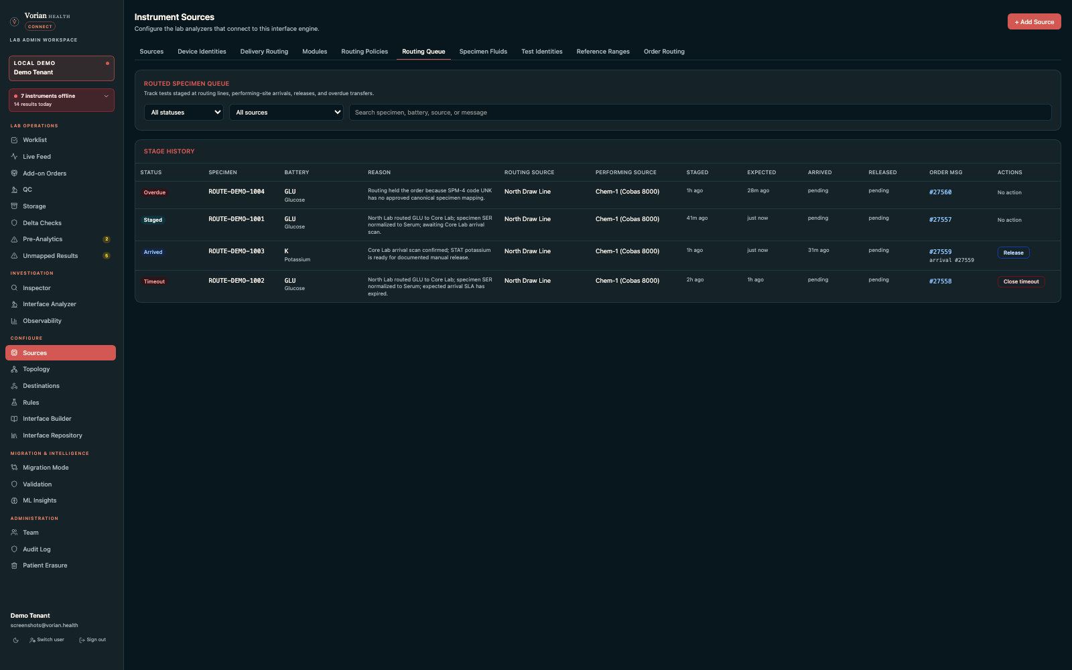Click the Interface Analyzer icon
The image size is (1072, 670).
(14, 304)
